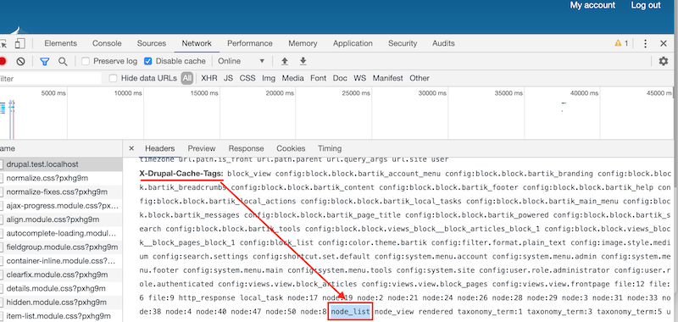Click the Filter text input field
The height and width of the screenshot is (322, 678).
pos(50,79)
